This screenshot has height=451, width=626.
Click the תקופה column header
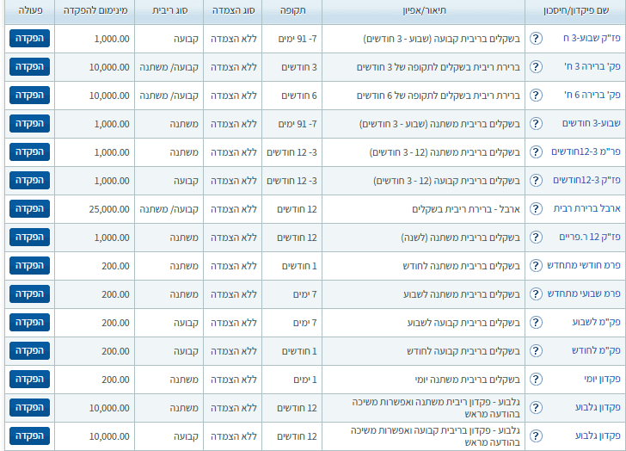(x=292, y=11)
